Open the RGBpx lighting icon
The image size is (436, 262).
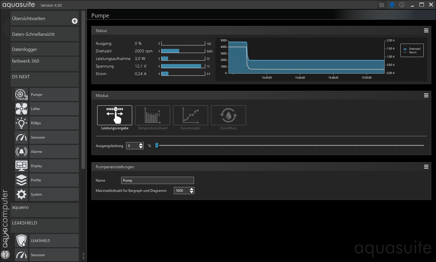coord(21,123)
